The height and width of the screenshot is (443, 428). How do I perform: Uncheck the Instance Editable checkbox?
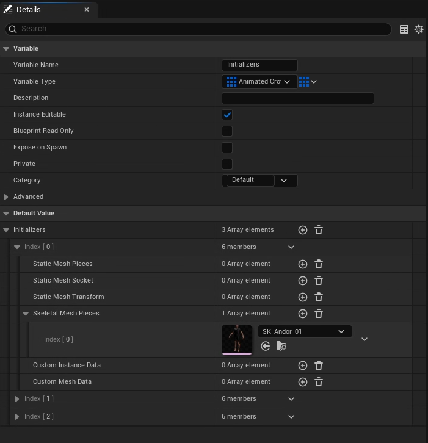tap(227, 115)
